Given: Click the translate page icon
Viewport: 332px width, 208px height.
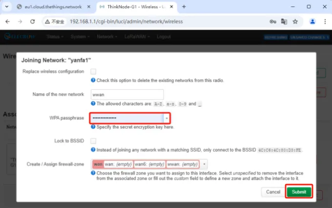Looking at the screenshot, I should (284, 22).
